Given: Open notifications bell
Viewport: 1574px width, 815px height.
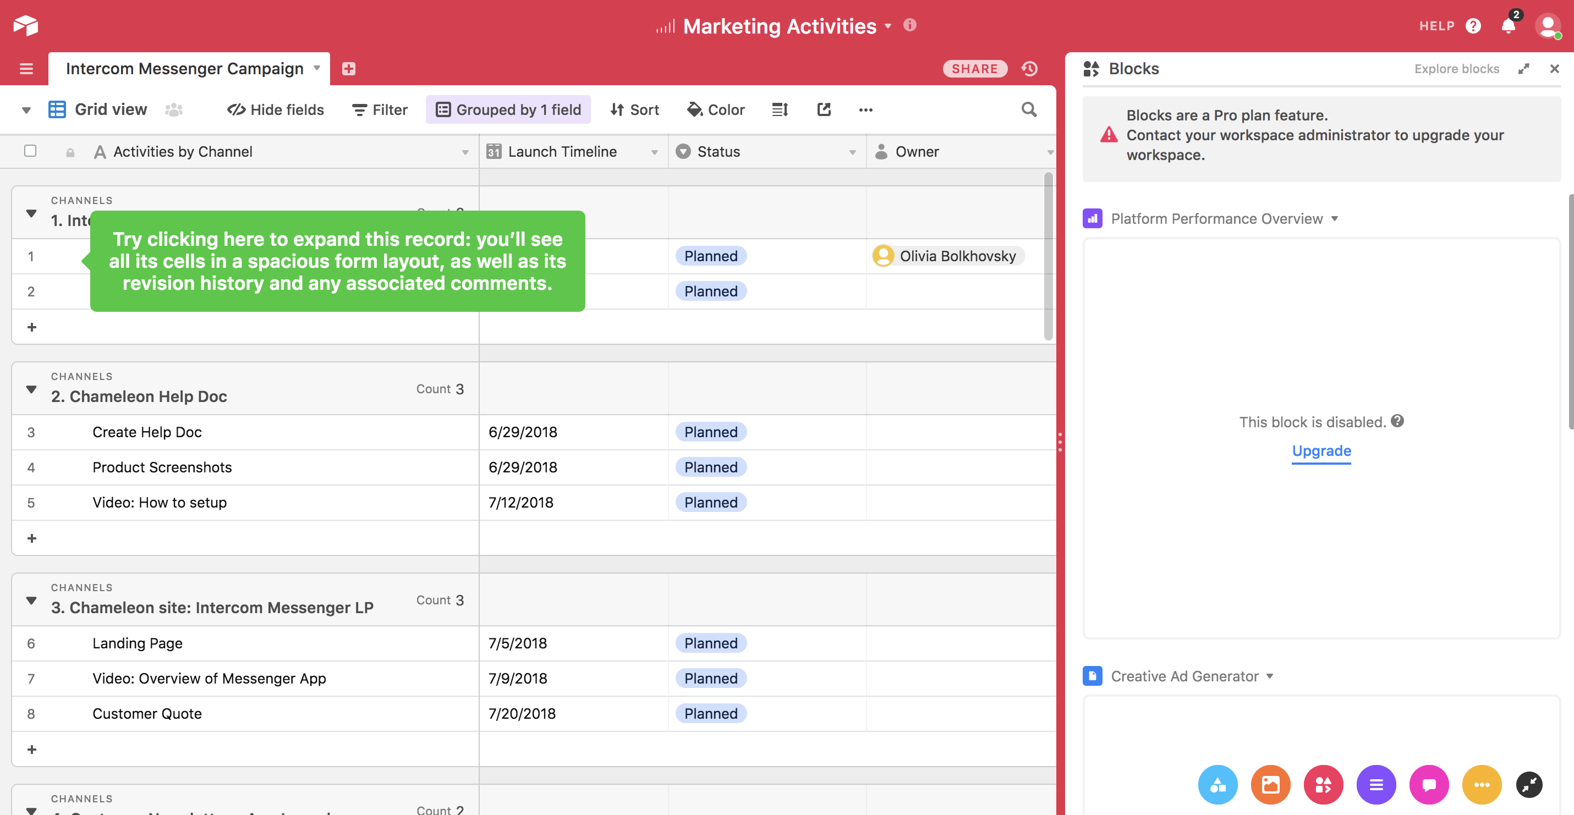Looking at the screenshot, I should pyautogui.click(x=1508, y=26).
